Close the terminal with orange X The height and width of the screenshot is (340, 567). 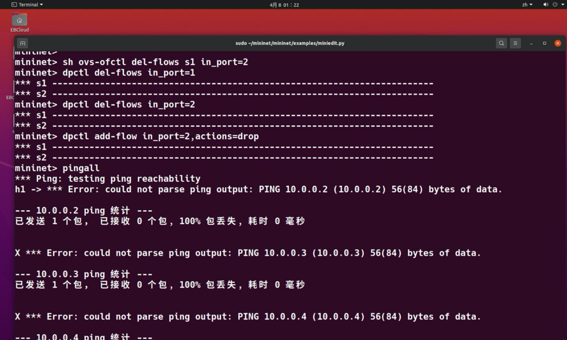coord(558,43)
